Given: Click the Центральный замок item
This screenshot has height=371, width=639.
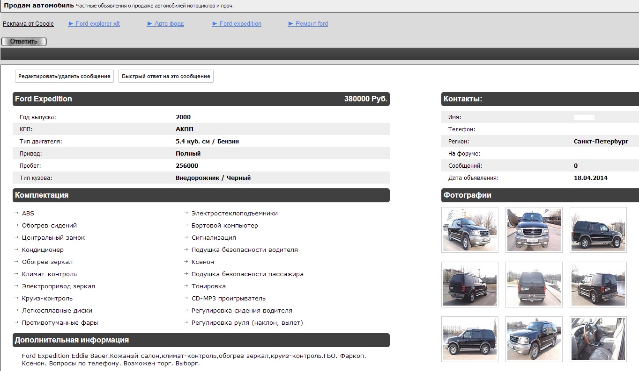Looking at the screenshot, I should (53, 238).
